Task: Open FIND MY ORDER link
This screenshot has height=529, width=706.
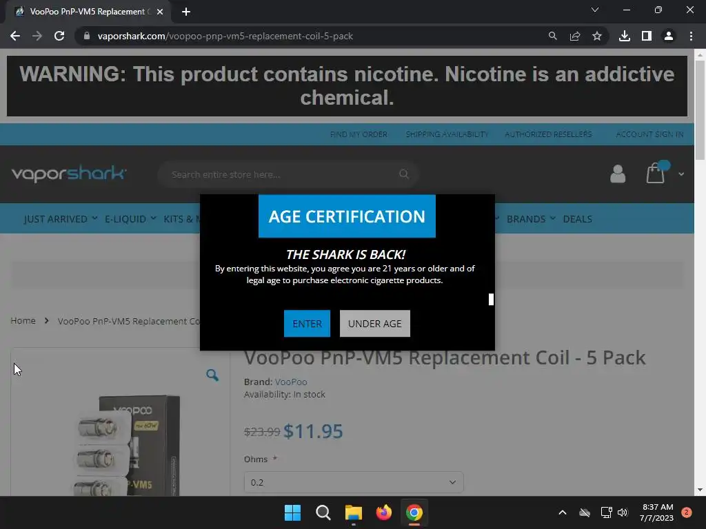Action: 359,134
